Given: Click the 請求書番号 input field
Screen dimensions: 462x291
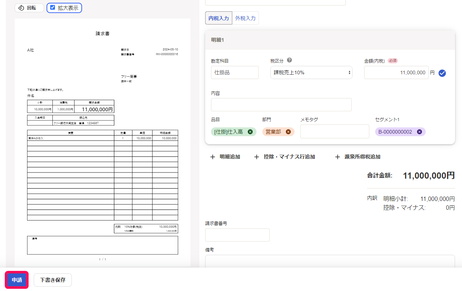Looking at the screenshot, I should 237,235.
